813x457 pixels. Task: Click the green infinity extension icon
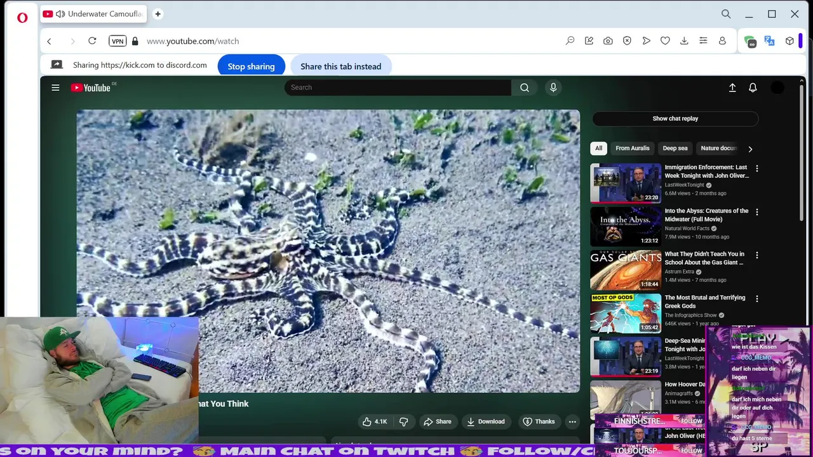750,41
